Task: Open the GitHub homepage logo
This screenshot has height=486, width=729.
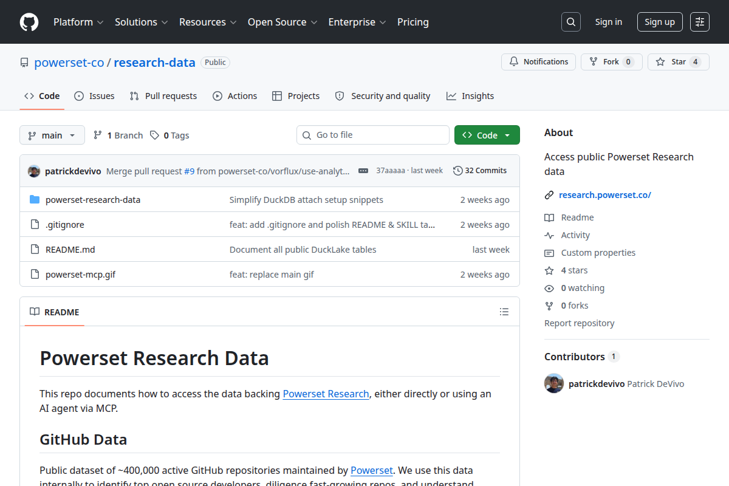Action: pos(29,22)
